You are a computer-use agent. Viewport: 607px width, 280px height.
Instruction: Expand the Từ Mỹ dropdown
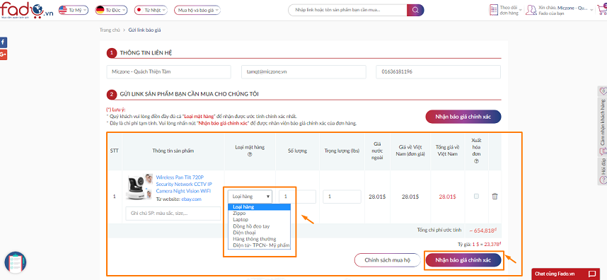point(73,10)
